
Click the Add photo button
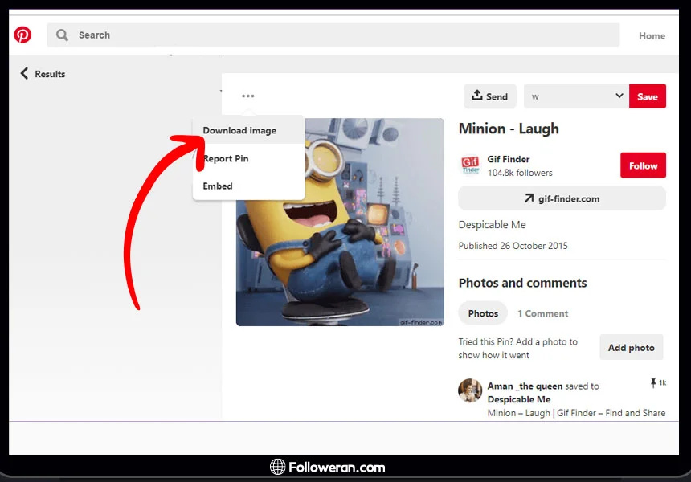(631, 348)
